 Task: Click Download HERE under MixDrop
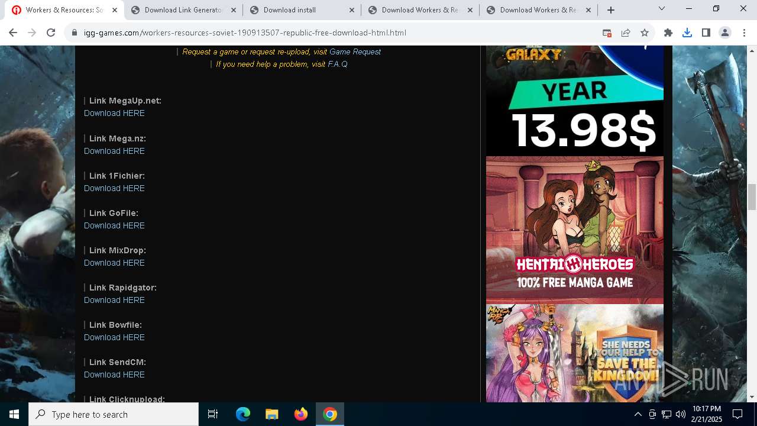(114, 263)
